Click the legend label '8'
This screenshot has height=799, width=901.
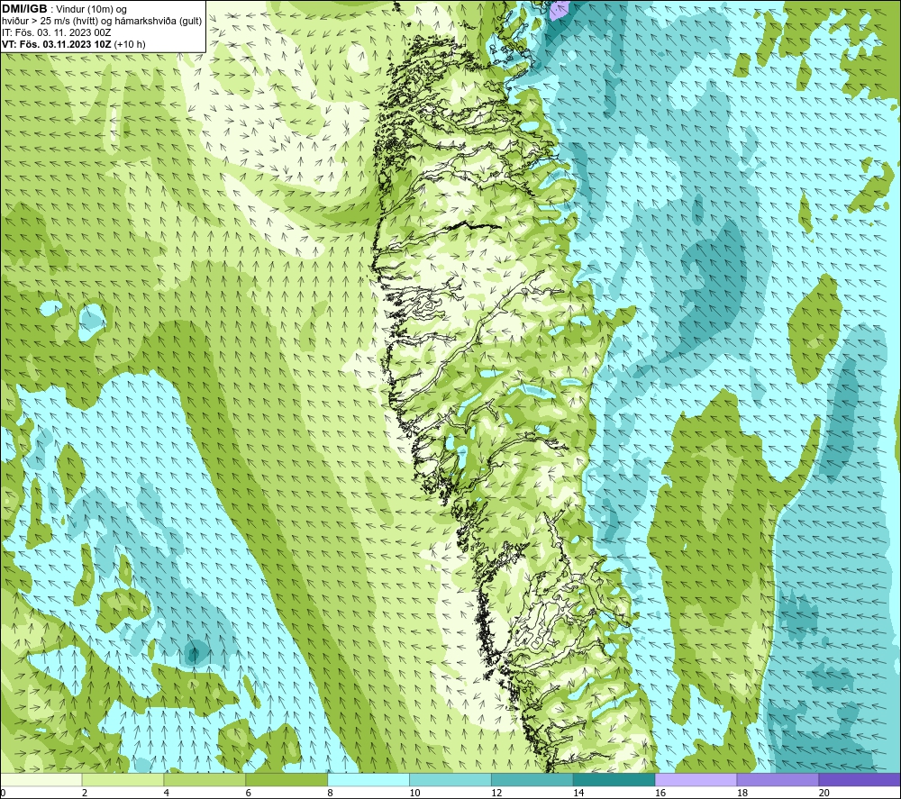[330, 793]
